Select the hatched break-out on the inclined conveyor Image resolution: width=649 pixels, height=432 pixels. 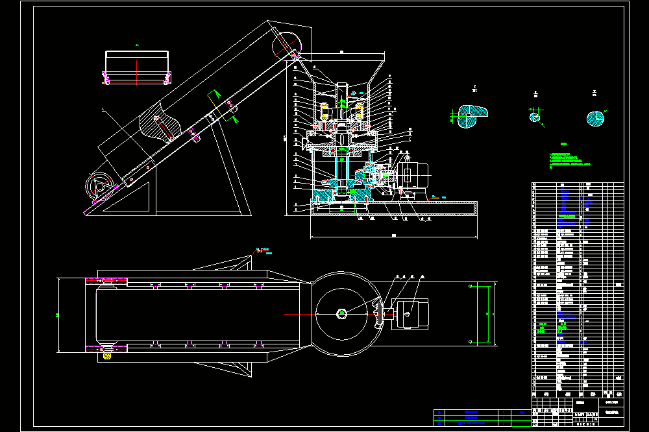[x=160, y=123]
